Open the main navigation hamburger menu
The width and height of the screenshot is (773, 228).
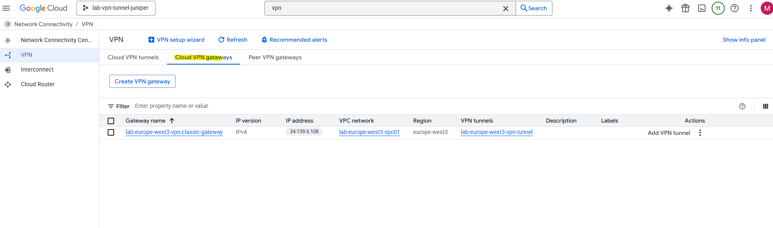point(6,8)
